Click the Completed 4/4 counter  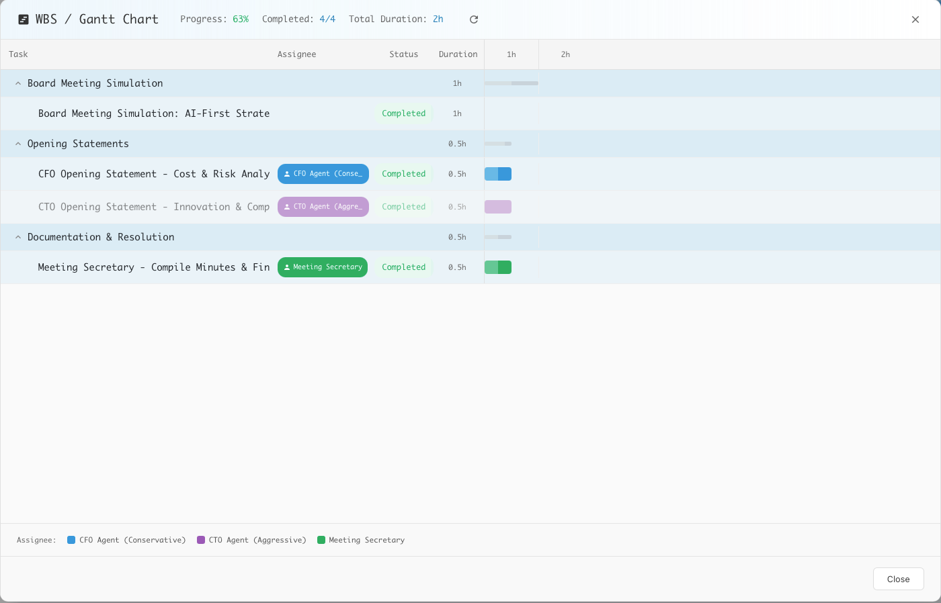click(x=328, y=19)
